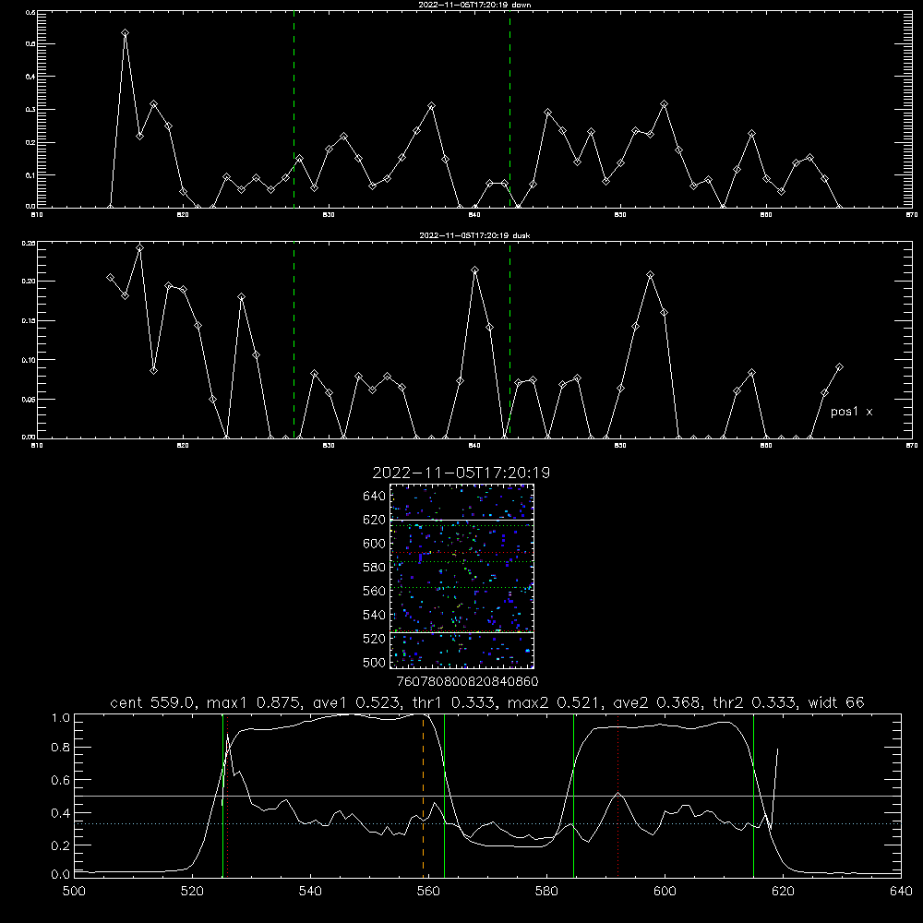This screenshot has width=923, height=923.
Task: Click the dawn plot peak diamond near 837
Action: coord(431,106)
